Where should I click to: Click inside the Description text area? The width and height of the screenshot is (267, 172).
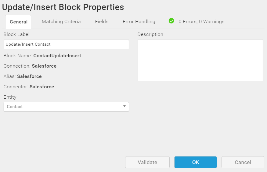tap(200, 60)
